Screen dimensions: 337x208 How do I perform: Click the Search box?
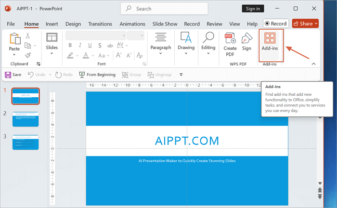pyautogui.click(x=164, y=9)
